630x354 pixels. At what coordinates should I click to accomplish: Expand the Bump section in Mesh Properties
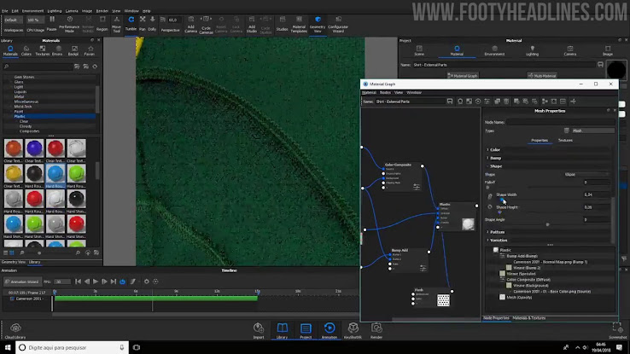click(x=495, y=158)
